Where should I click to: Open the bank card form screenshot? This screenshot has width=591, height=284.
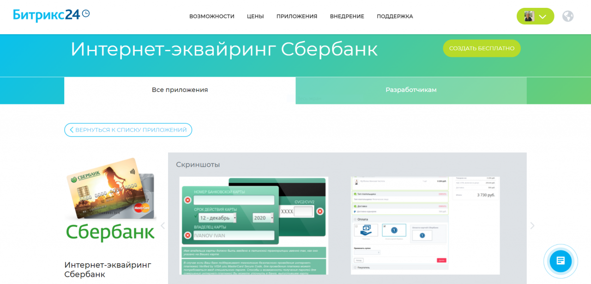[253, 225]
